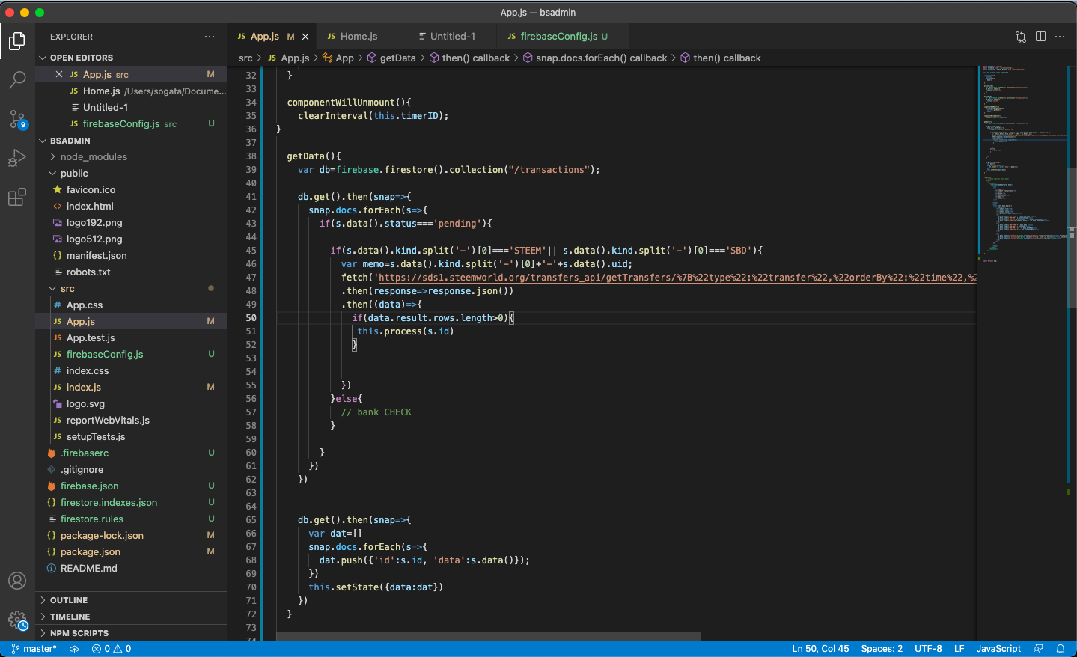Viewport: 1077px width, 657px height.
Task: Change end of line via LF
Action: click(x=959, y=649)
